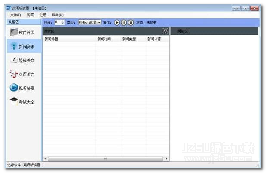Open the 文件(F) menu
This screenshot has width=266, height=173.
pos(15,15)
